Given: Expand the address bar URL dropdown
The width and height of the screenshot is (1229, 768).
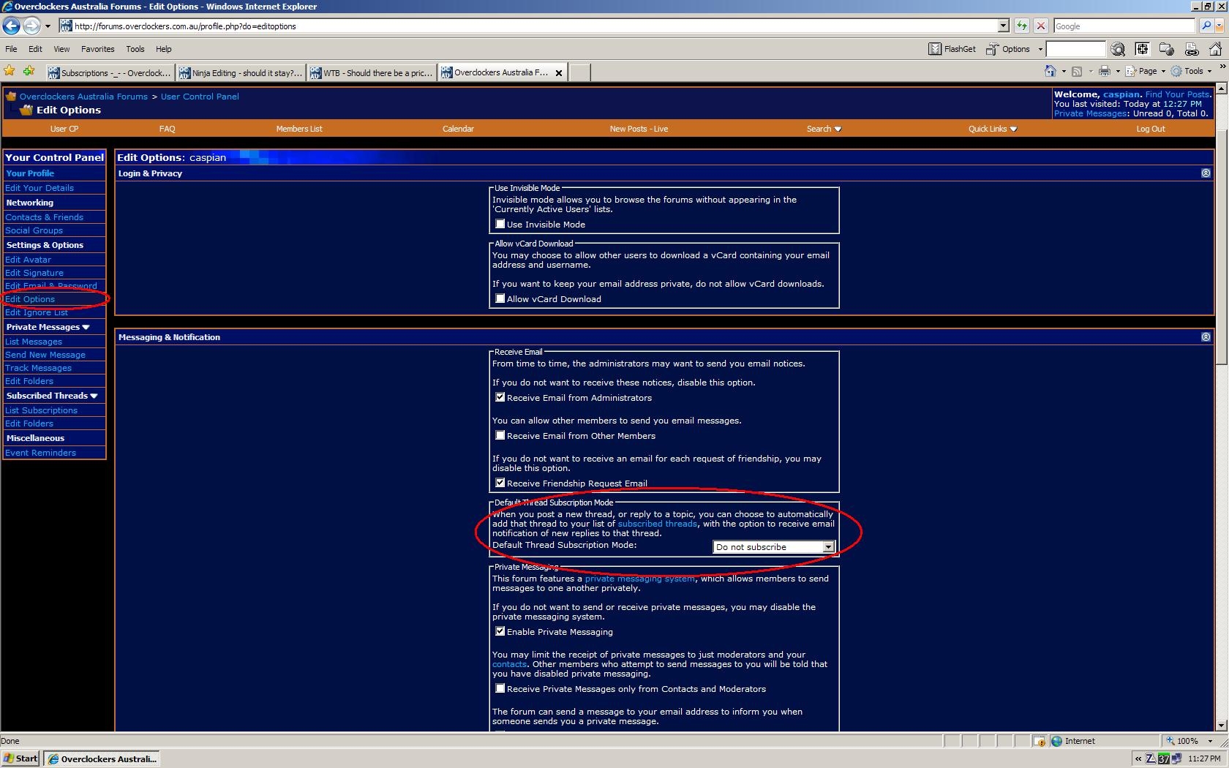Looking at the screenshot, I should point(1003,26).
